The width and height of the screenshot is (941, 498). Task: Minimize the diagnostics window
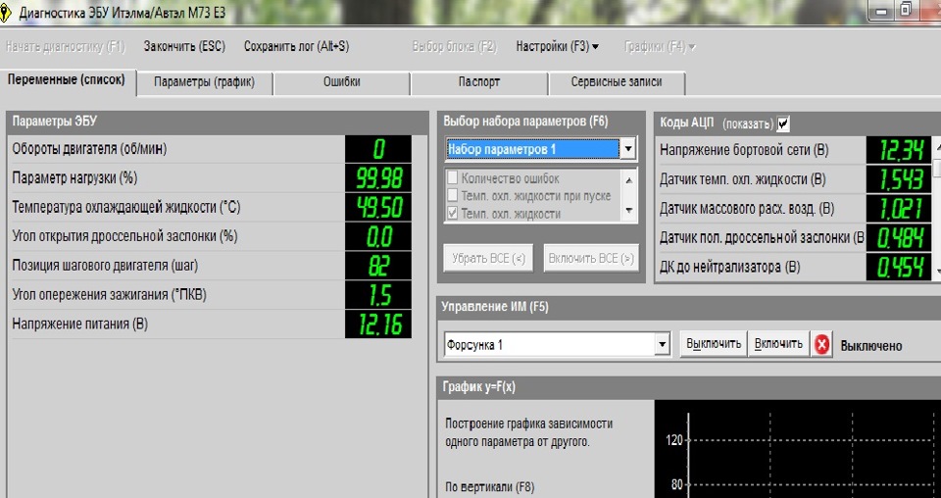[x=881, y=12]
